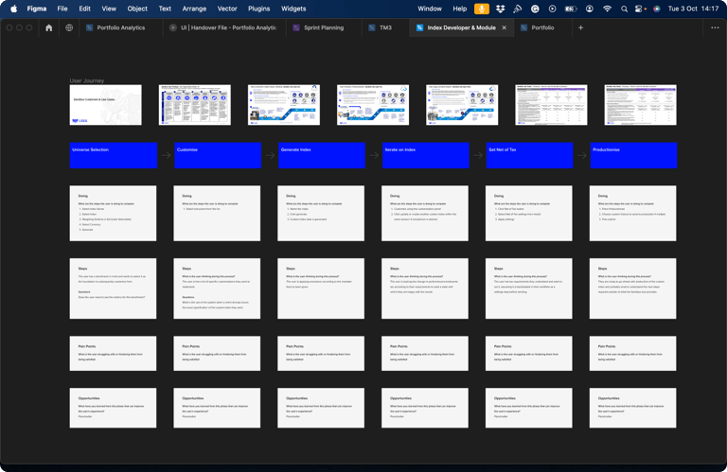Click the Figma home icon

click(x=49, y=28)
